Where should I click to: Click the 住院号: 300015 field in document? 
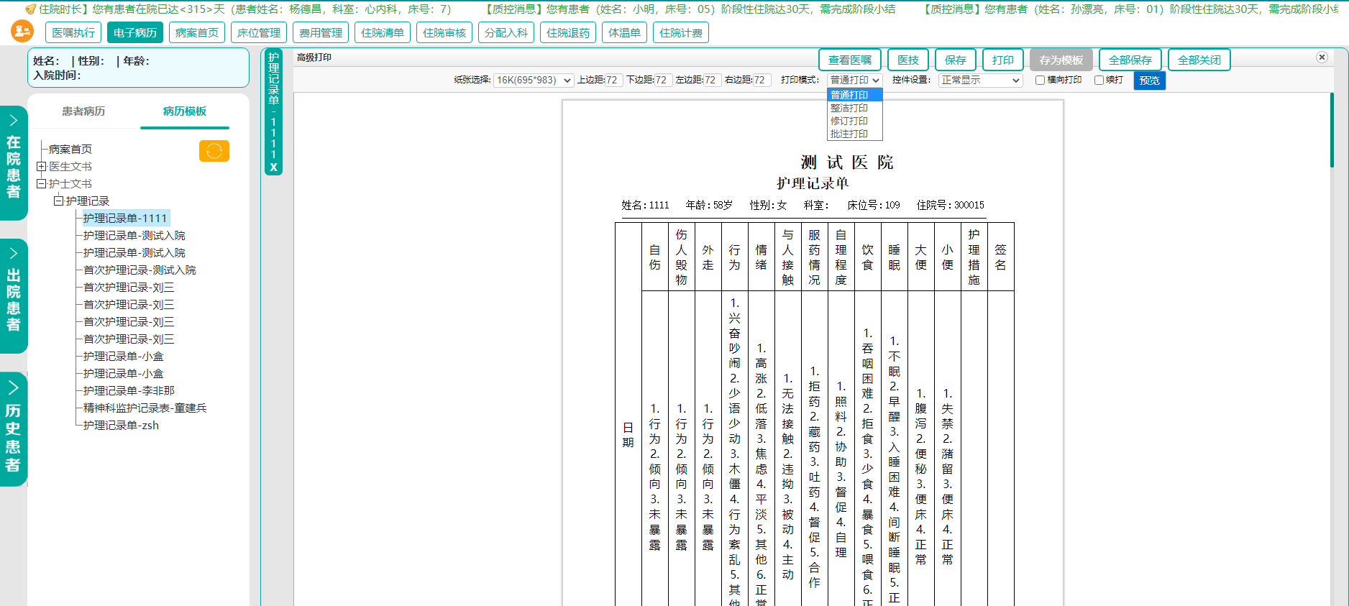pyautogui.click(x=951, y=206)
